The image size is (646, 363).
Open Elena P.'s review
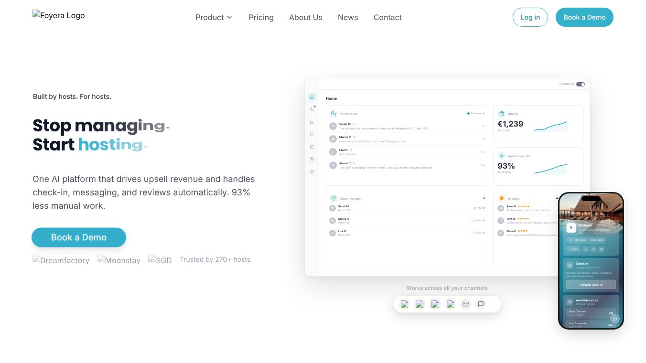[528, 233]
